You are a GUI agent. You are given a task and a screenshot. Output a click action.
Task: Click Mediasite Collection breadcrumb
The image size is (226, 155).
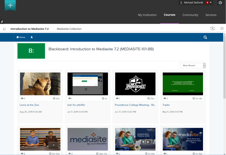point(69,29)
